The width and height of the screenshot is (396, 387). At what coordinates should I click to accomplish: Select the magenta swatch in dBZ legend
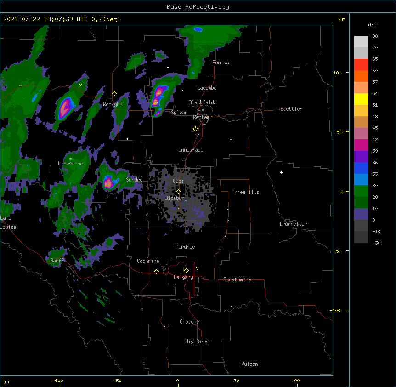[x=361, y=145]
